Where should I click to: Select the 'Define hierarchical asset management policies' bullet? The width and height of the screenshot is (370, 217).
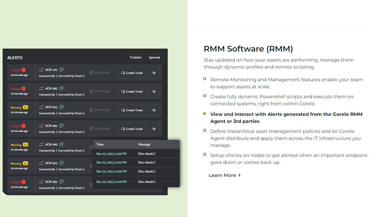click(285, 138)
